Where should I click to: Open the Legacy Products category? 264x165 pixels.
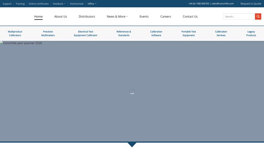(x=251, y=33)
